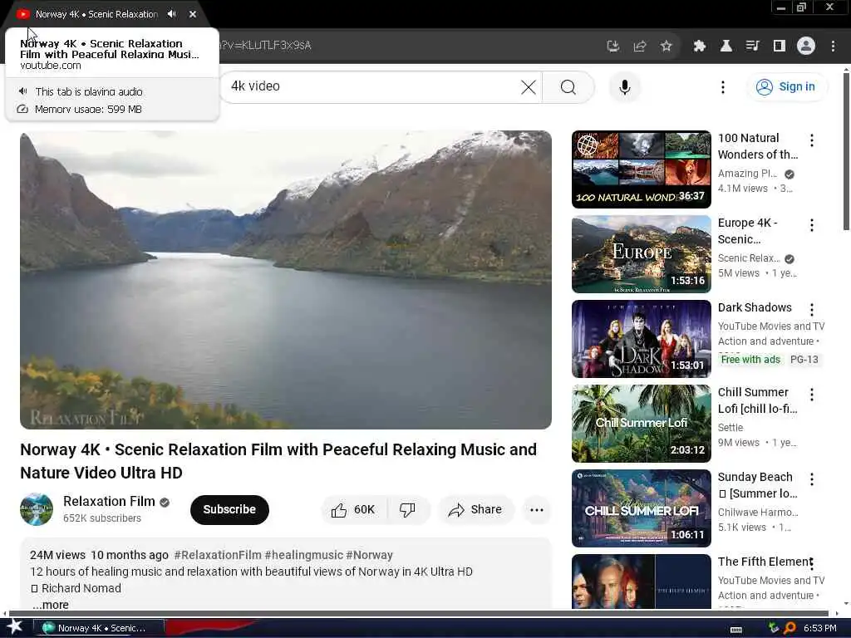
Task: Mute the Norway 4K tab audio icon
Action: point(171,14)
